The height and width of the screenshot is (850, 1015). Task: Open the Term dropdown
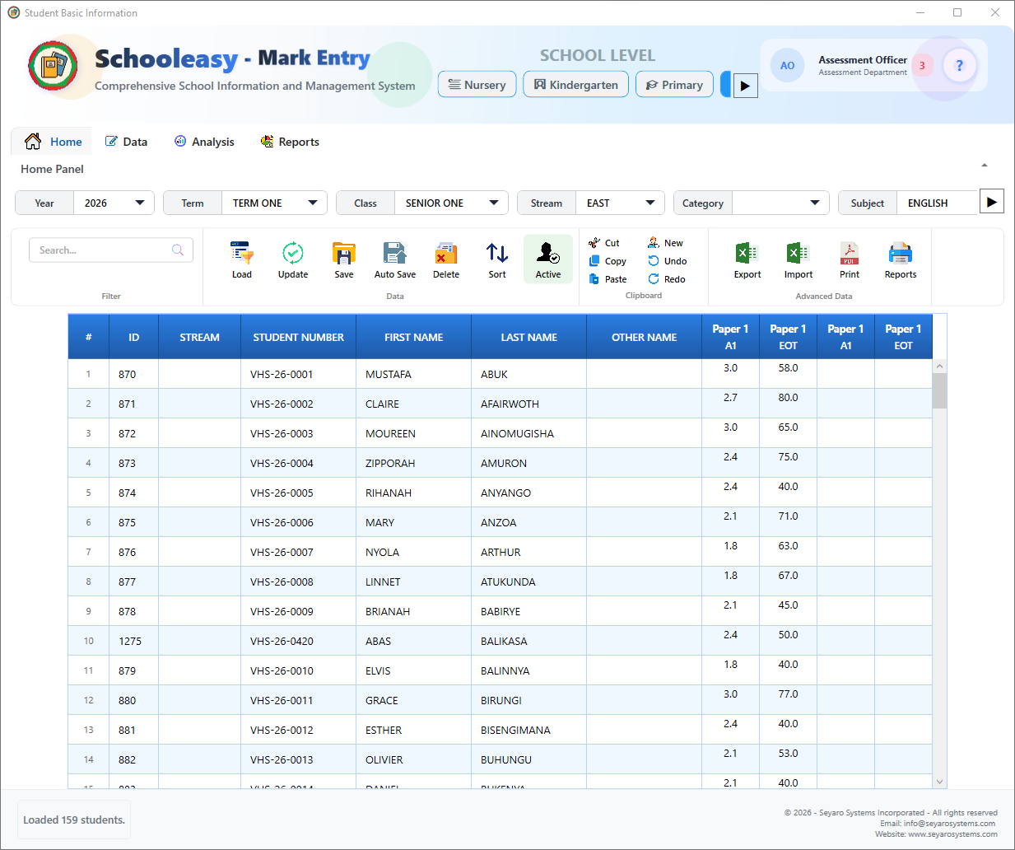tap(274, 203)
